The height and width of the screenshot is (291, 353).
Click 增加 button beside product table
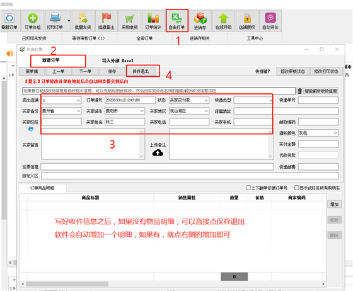click(334, 204)
